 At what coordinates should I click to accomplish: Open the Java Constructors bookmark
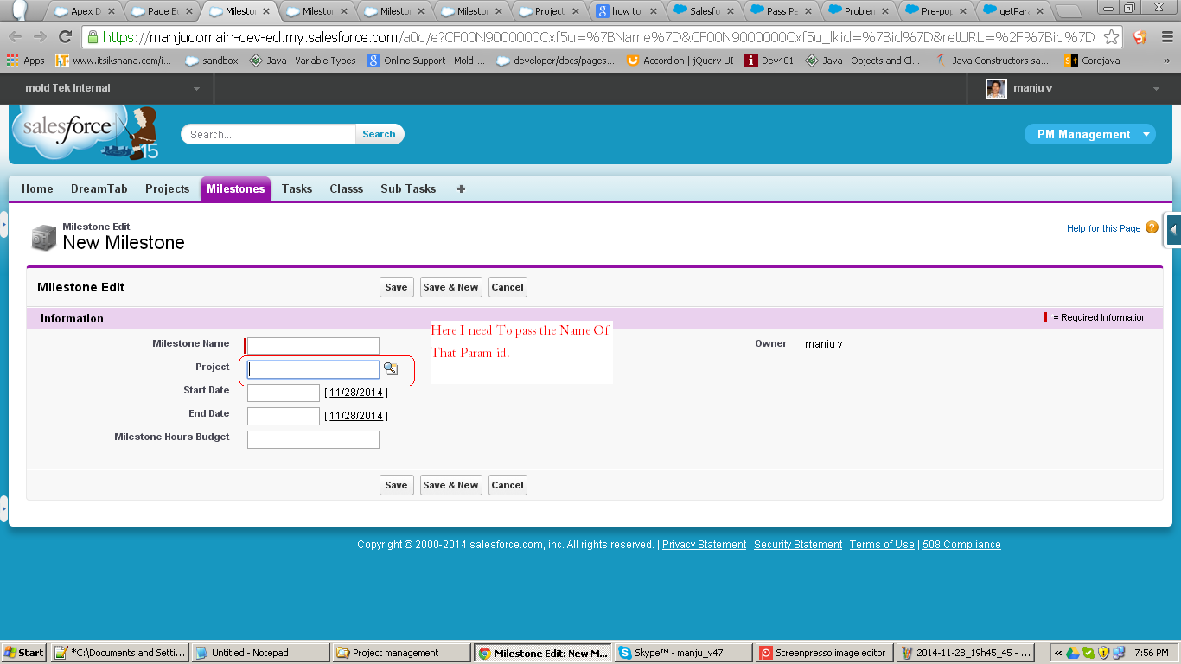pos(992,61)
